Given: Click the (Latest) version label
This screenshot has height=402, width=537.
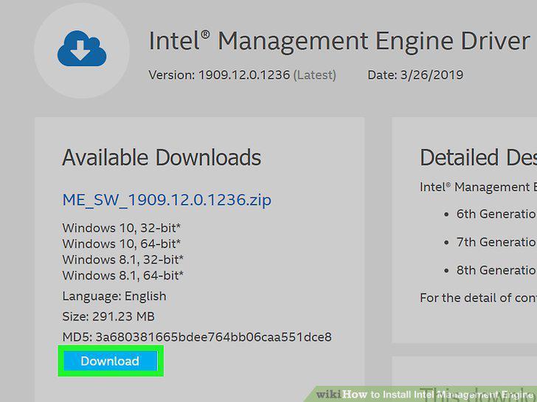Looking at the screenshot, I should click(315, 75).
